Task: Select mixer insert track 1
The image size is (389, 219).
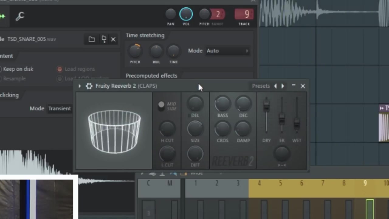Action: click(196, 183)
